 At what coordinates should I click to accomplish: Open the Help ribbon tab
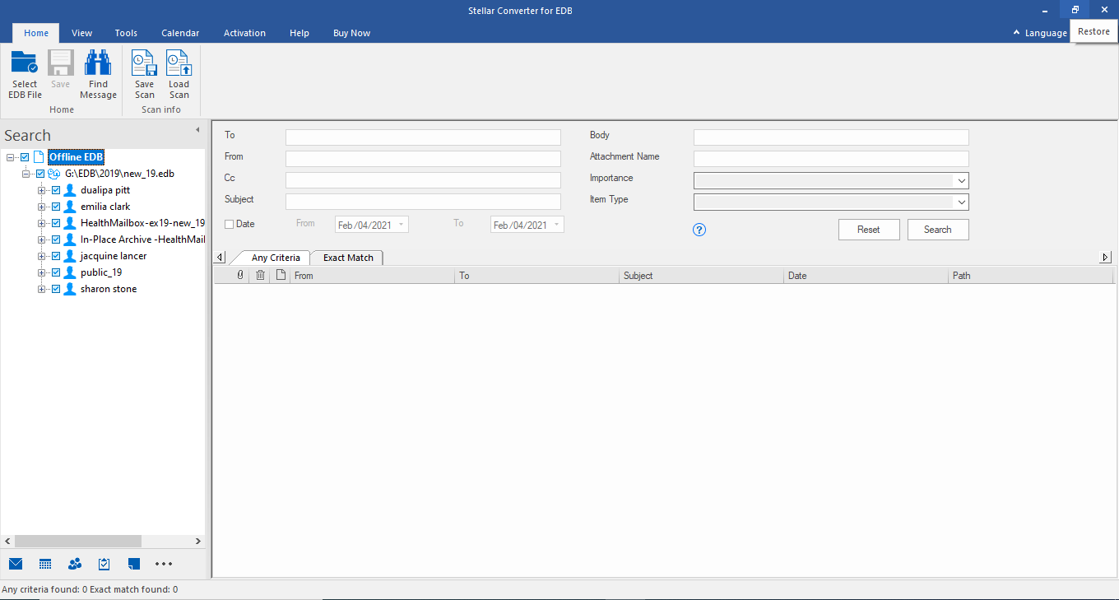[x=299, y=33]
